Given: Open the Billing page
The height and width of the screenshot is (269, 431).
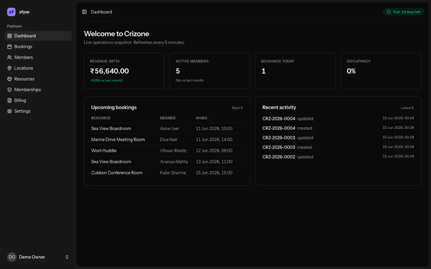Looking at the screenshot, I should coord(38,100).
